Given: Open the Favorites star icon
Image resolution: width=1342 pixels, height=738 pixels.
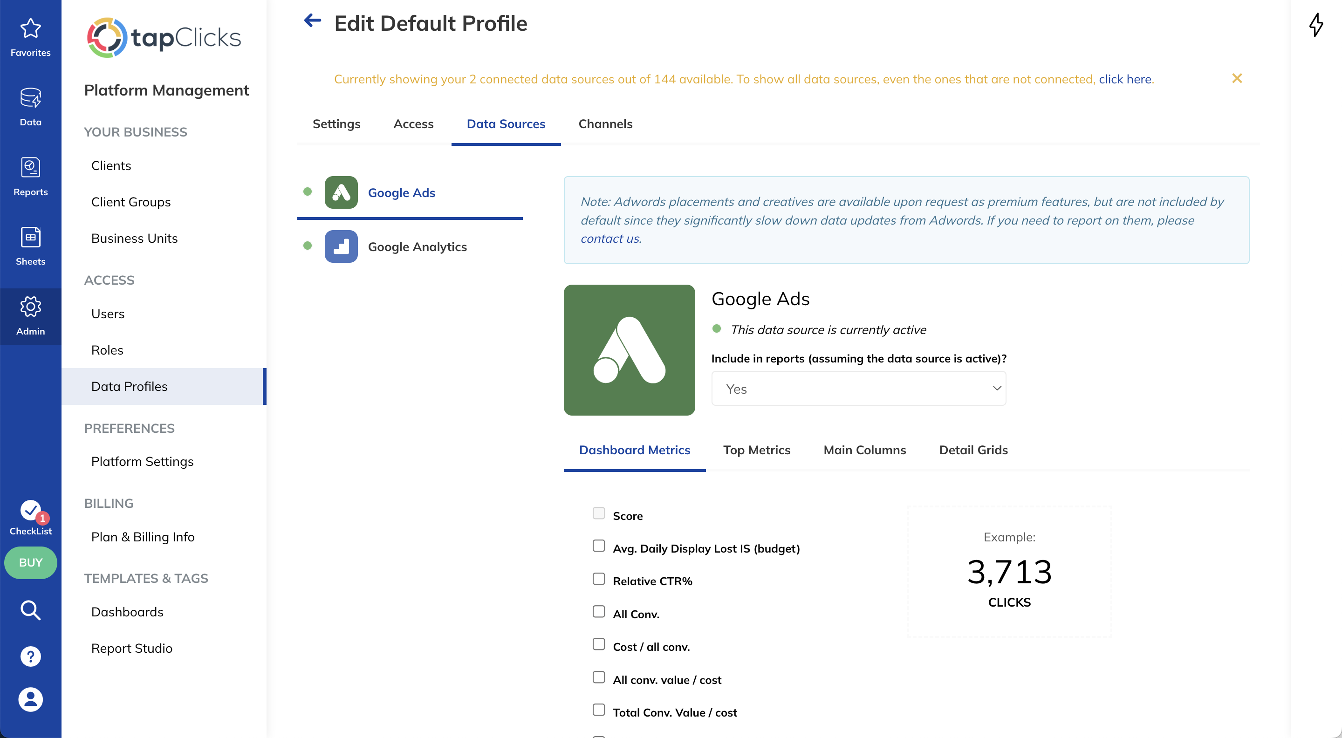Looking at the screenshot, I should coord(30,28).
